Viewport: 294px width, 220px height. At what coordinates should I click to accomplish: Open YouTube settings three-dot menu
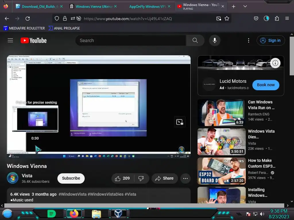(x=249, y=40)
